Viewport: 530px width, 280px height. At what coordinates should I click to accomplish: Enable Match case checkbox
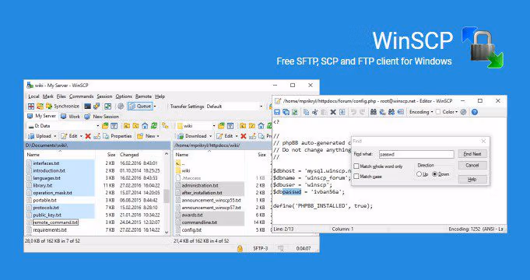(356, 177)
